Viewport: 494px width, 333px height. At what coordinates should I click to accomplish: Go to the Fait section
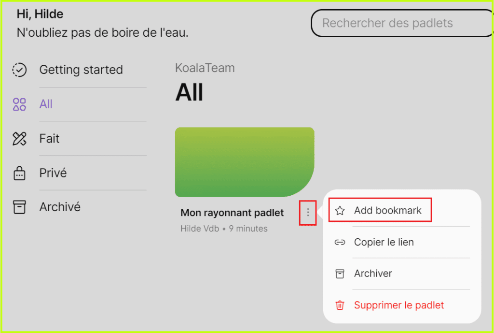pos(49,139)
